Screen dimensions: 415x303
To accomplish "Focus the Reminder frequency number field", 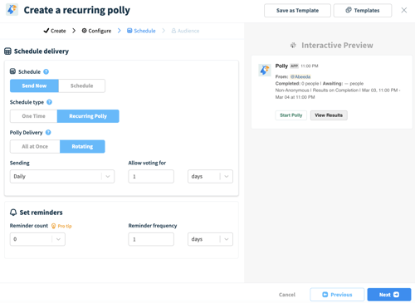I will coord(151,239).
